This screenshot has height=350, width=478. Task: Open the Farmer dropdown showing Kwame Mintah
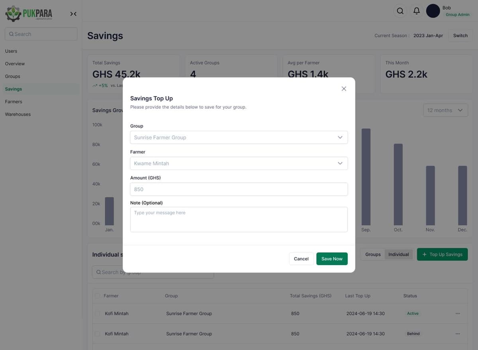click(239, 163)
